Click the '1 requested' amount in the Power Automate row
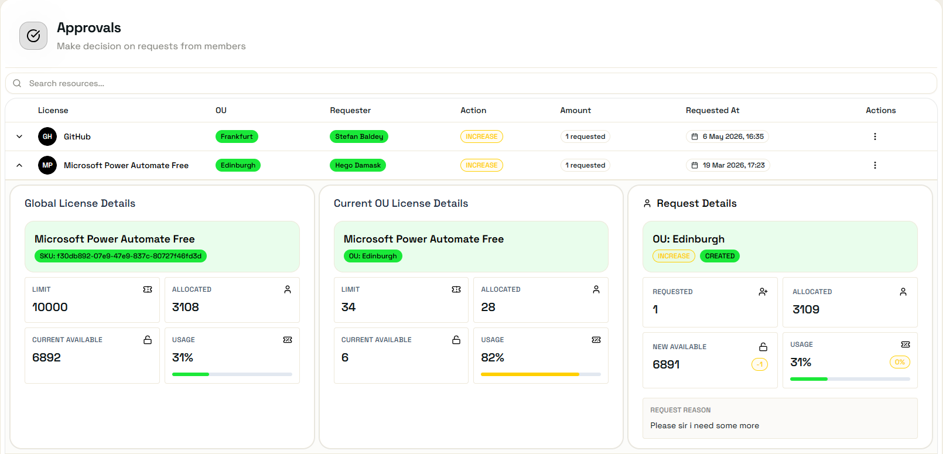 click(x=585, y=165)
